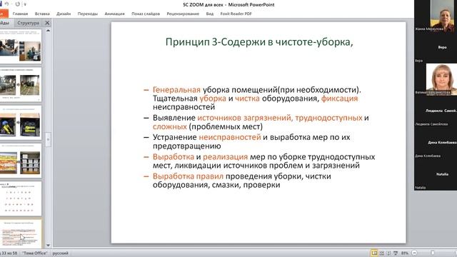Click the slide counter 33 из 58 in status bar
Viewport: 457px width, 257px height.
tap(9, 253)
